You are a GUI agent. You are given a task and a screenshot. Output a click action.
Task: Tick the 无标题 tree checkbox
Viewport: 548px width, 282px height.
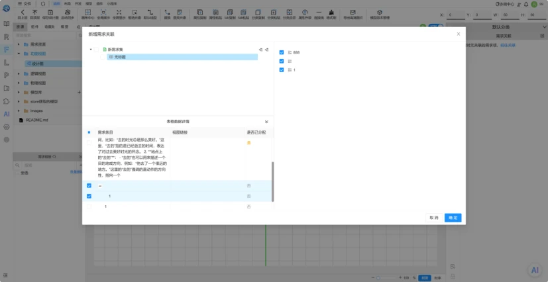click(103, 57)
